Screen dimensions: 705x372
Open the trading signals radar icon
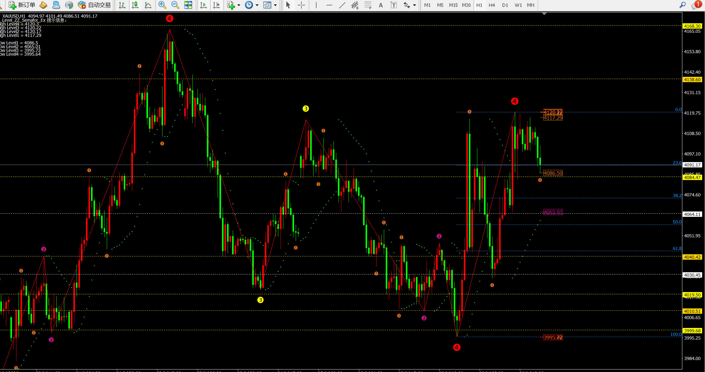click(x=69, y=5)
